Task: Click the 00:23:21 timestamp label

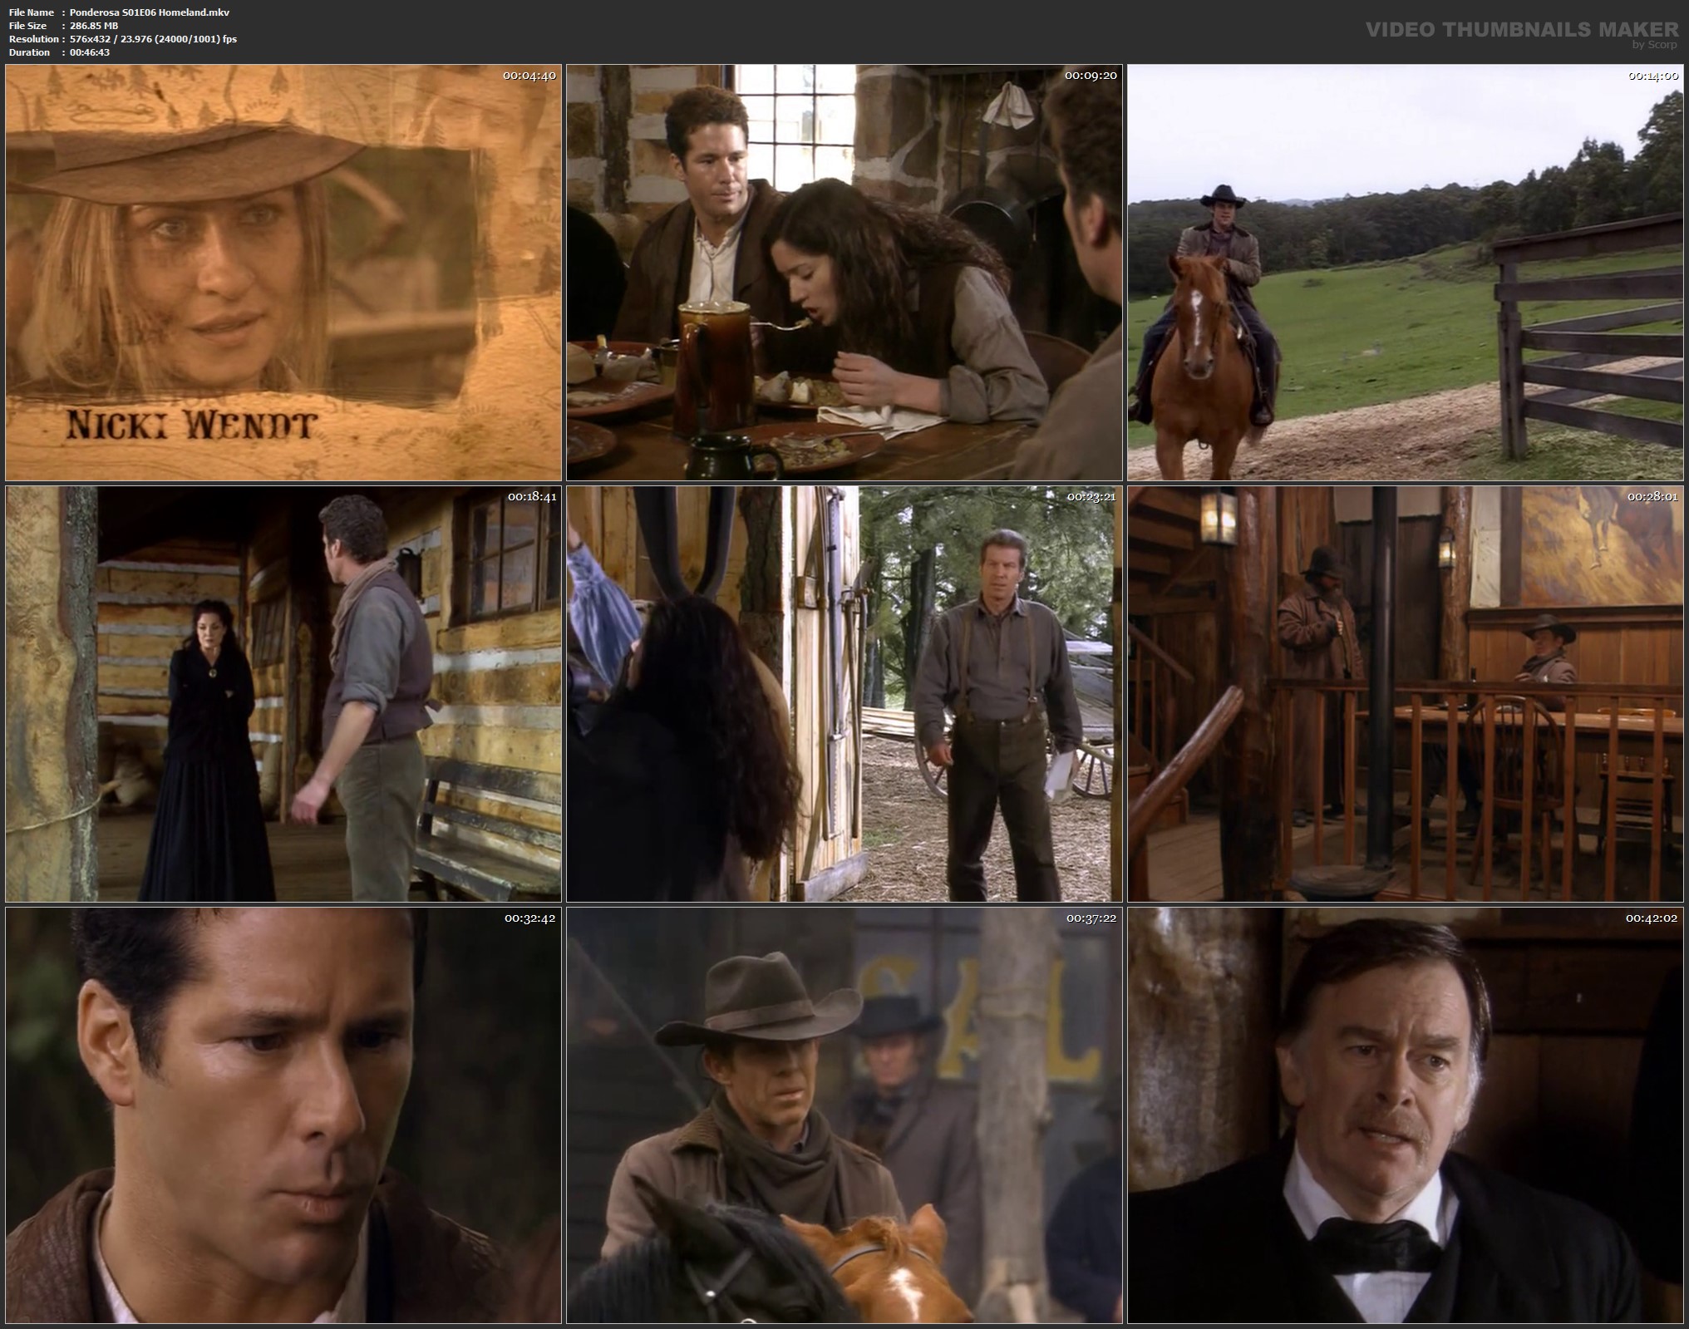Action: 1091,497
